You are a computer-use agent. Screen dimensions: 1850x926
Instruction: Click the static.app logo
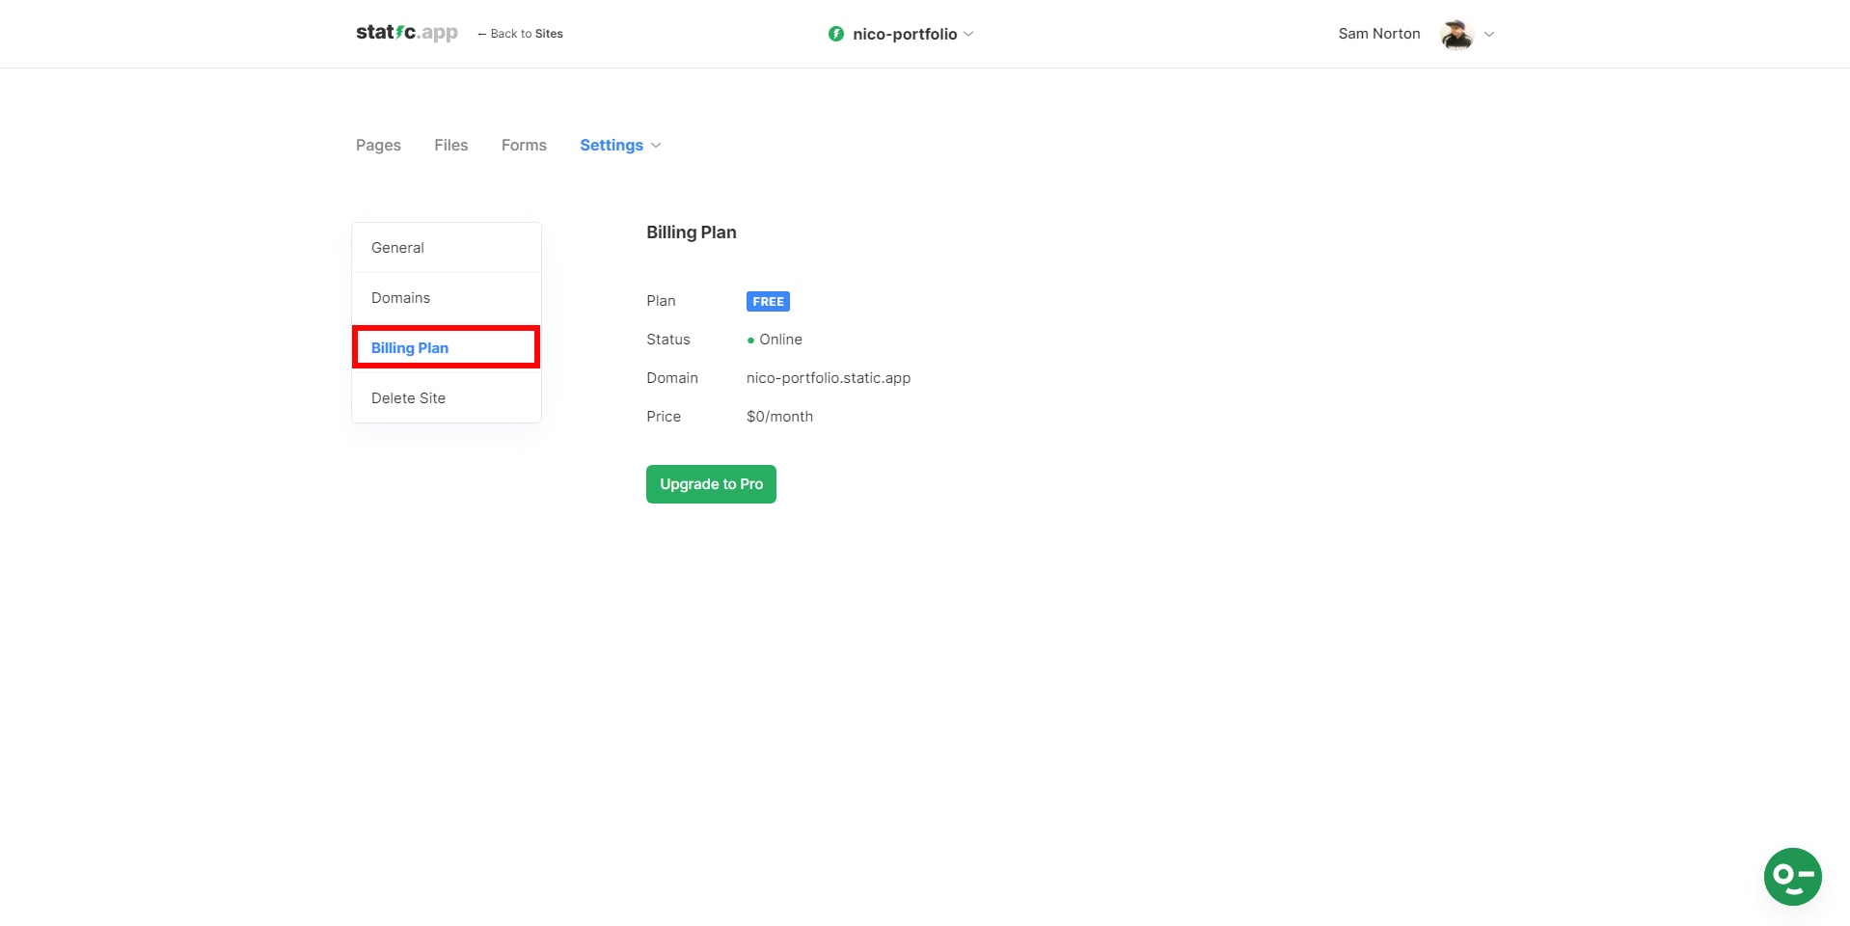406,32
